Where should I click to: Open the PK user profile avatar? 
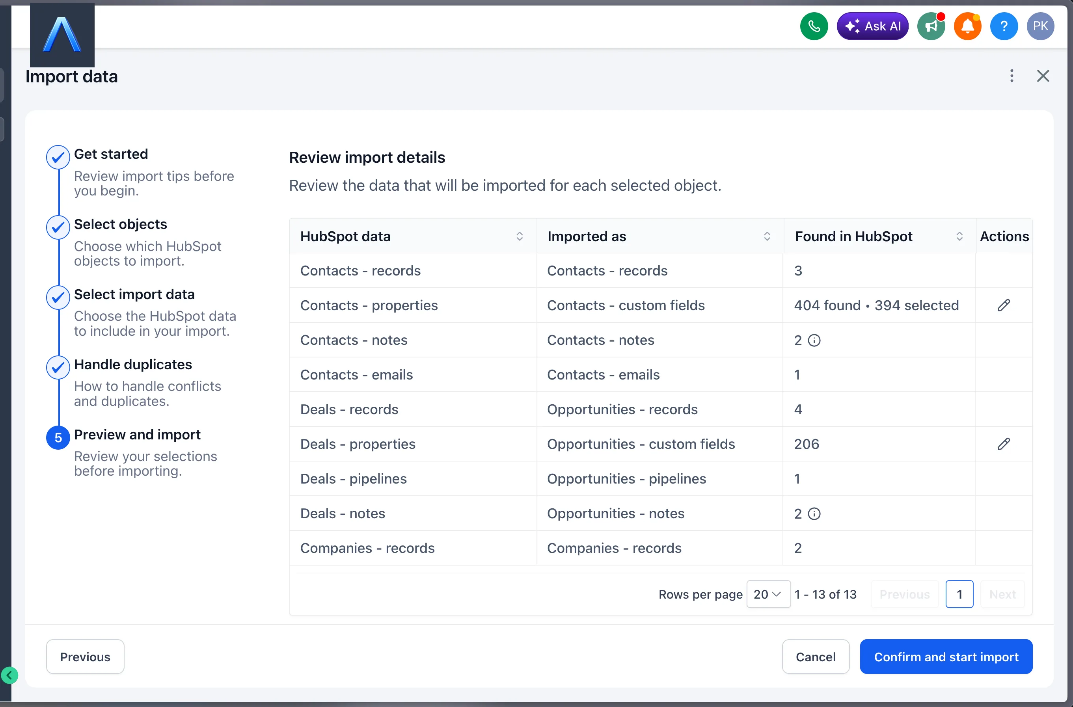coord(1041,26)
